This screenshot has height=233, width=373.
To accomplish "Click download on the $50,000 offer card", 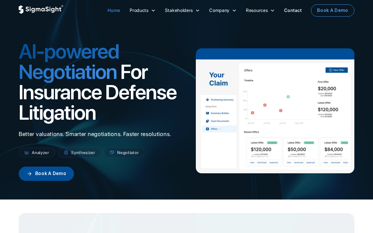I will click(299, 163).
